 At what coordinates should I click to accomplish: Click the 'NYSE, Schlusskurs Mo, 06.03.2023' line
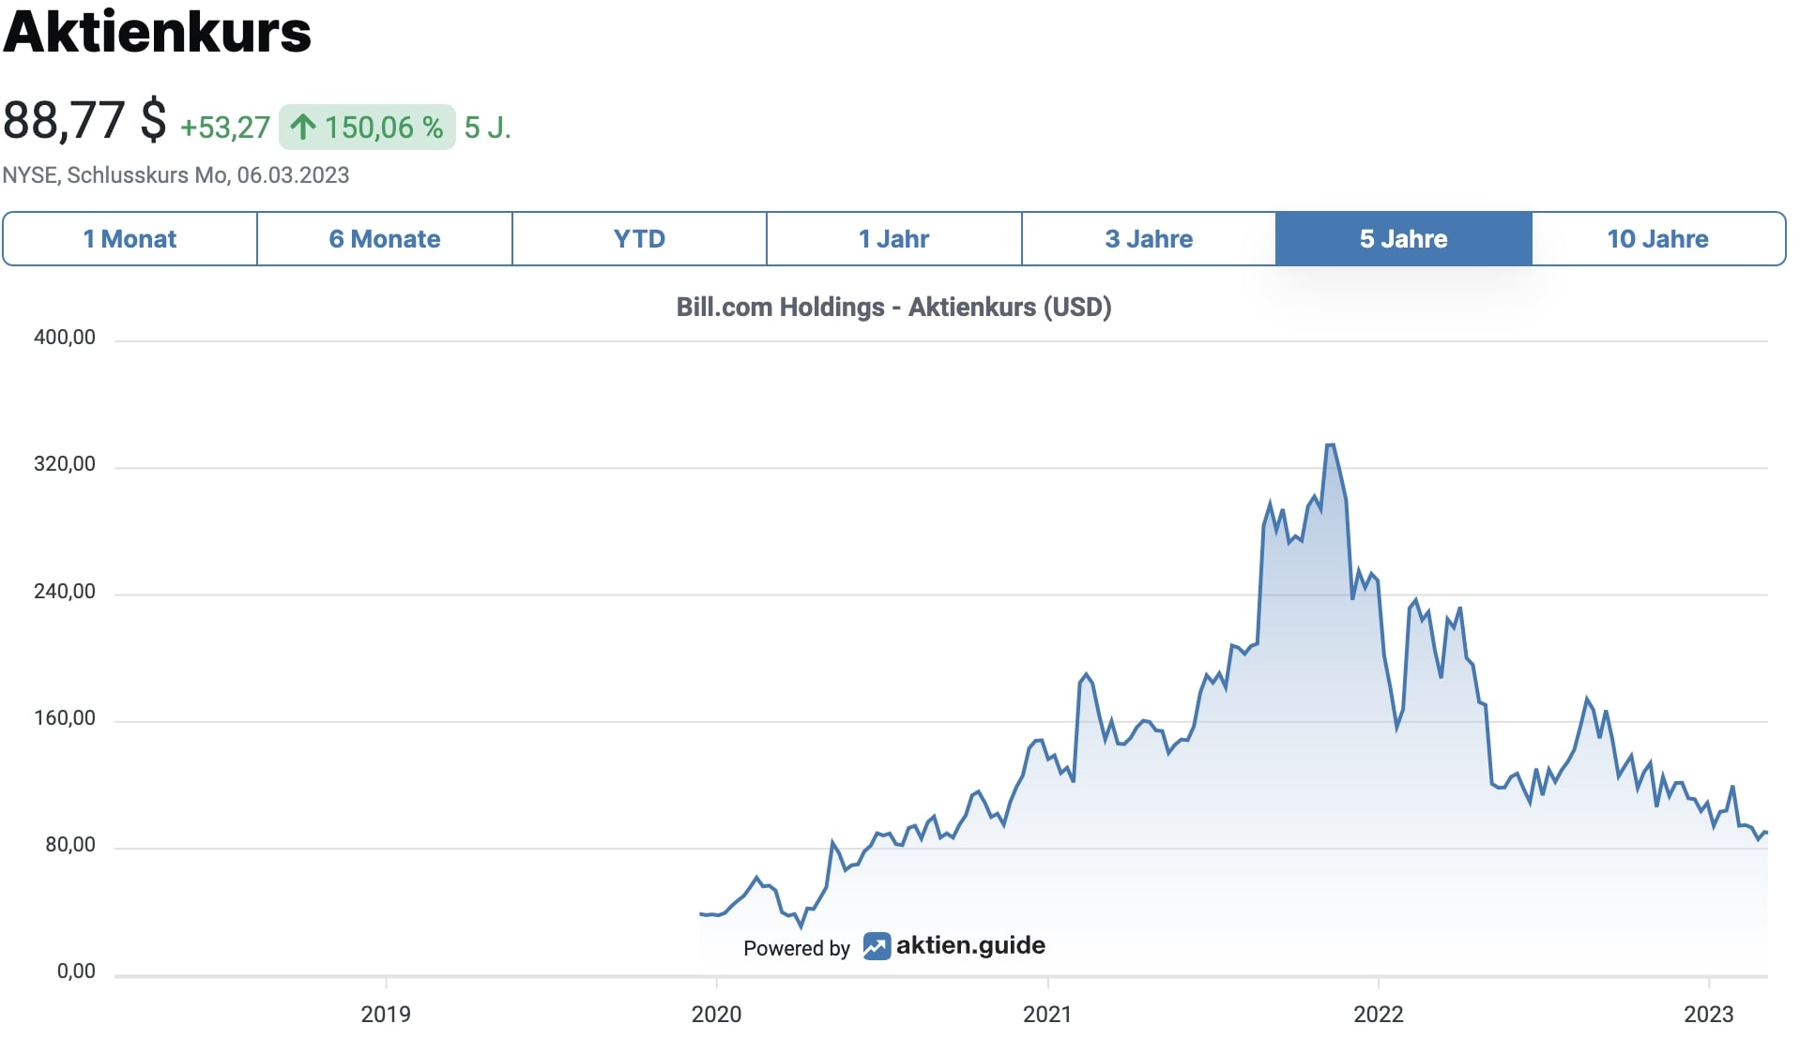click(x=175, y=175)
